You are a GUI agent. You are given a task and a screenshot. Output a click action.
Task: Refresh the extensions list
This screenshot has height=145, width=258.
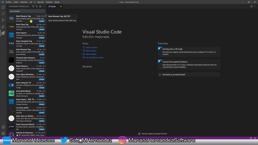37,6
